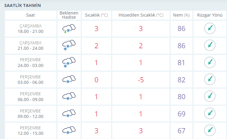The image size is (227, 139).
Task: Click the Hissedilen Sıcaklık column header
Action: click(141, 15)
